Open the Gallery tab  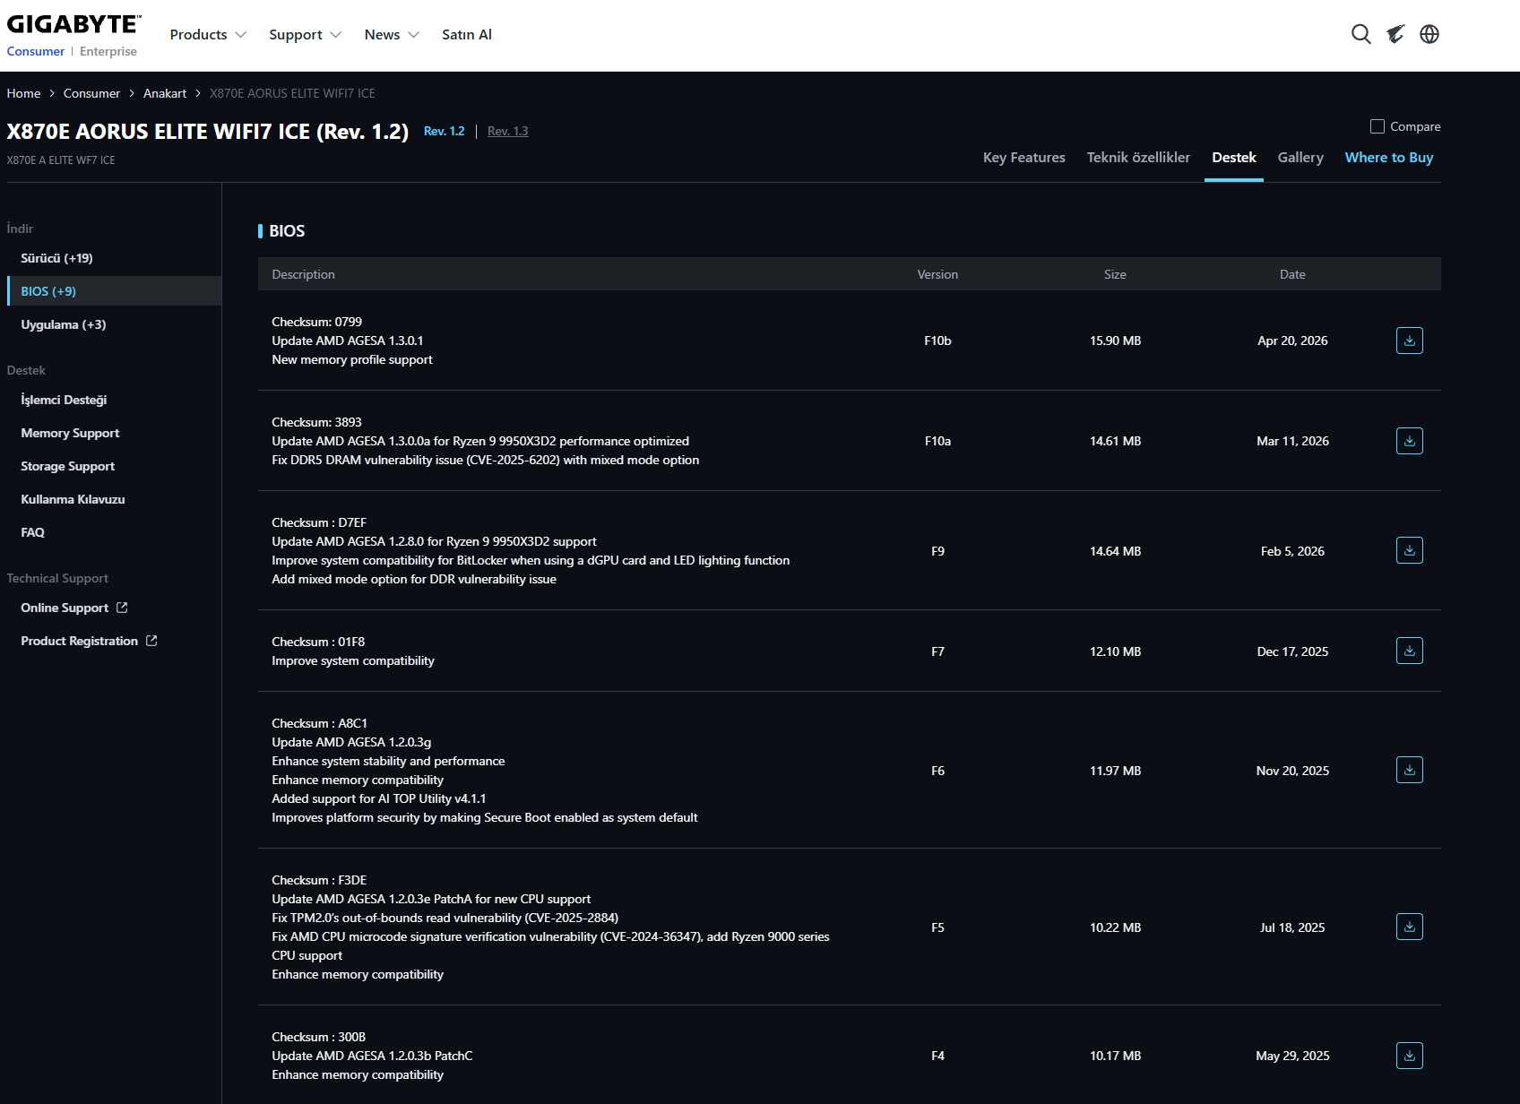coord(1300,158)
